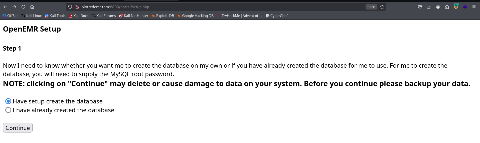Select "Have setup create the database" option
The height and width of the screenshot is (143, 480).
tap(8, 101)
